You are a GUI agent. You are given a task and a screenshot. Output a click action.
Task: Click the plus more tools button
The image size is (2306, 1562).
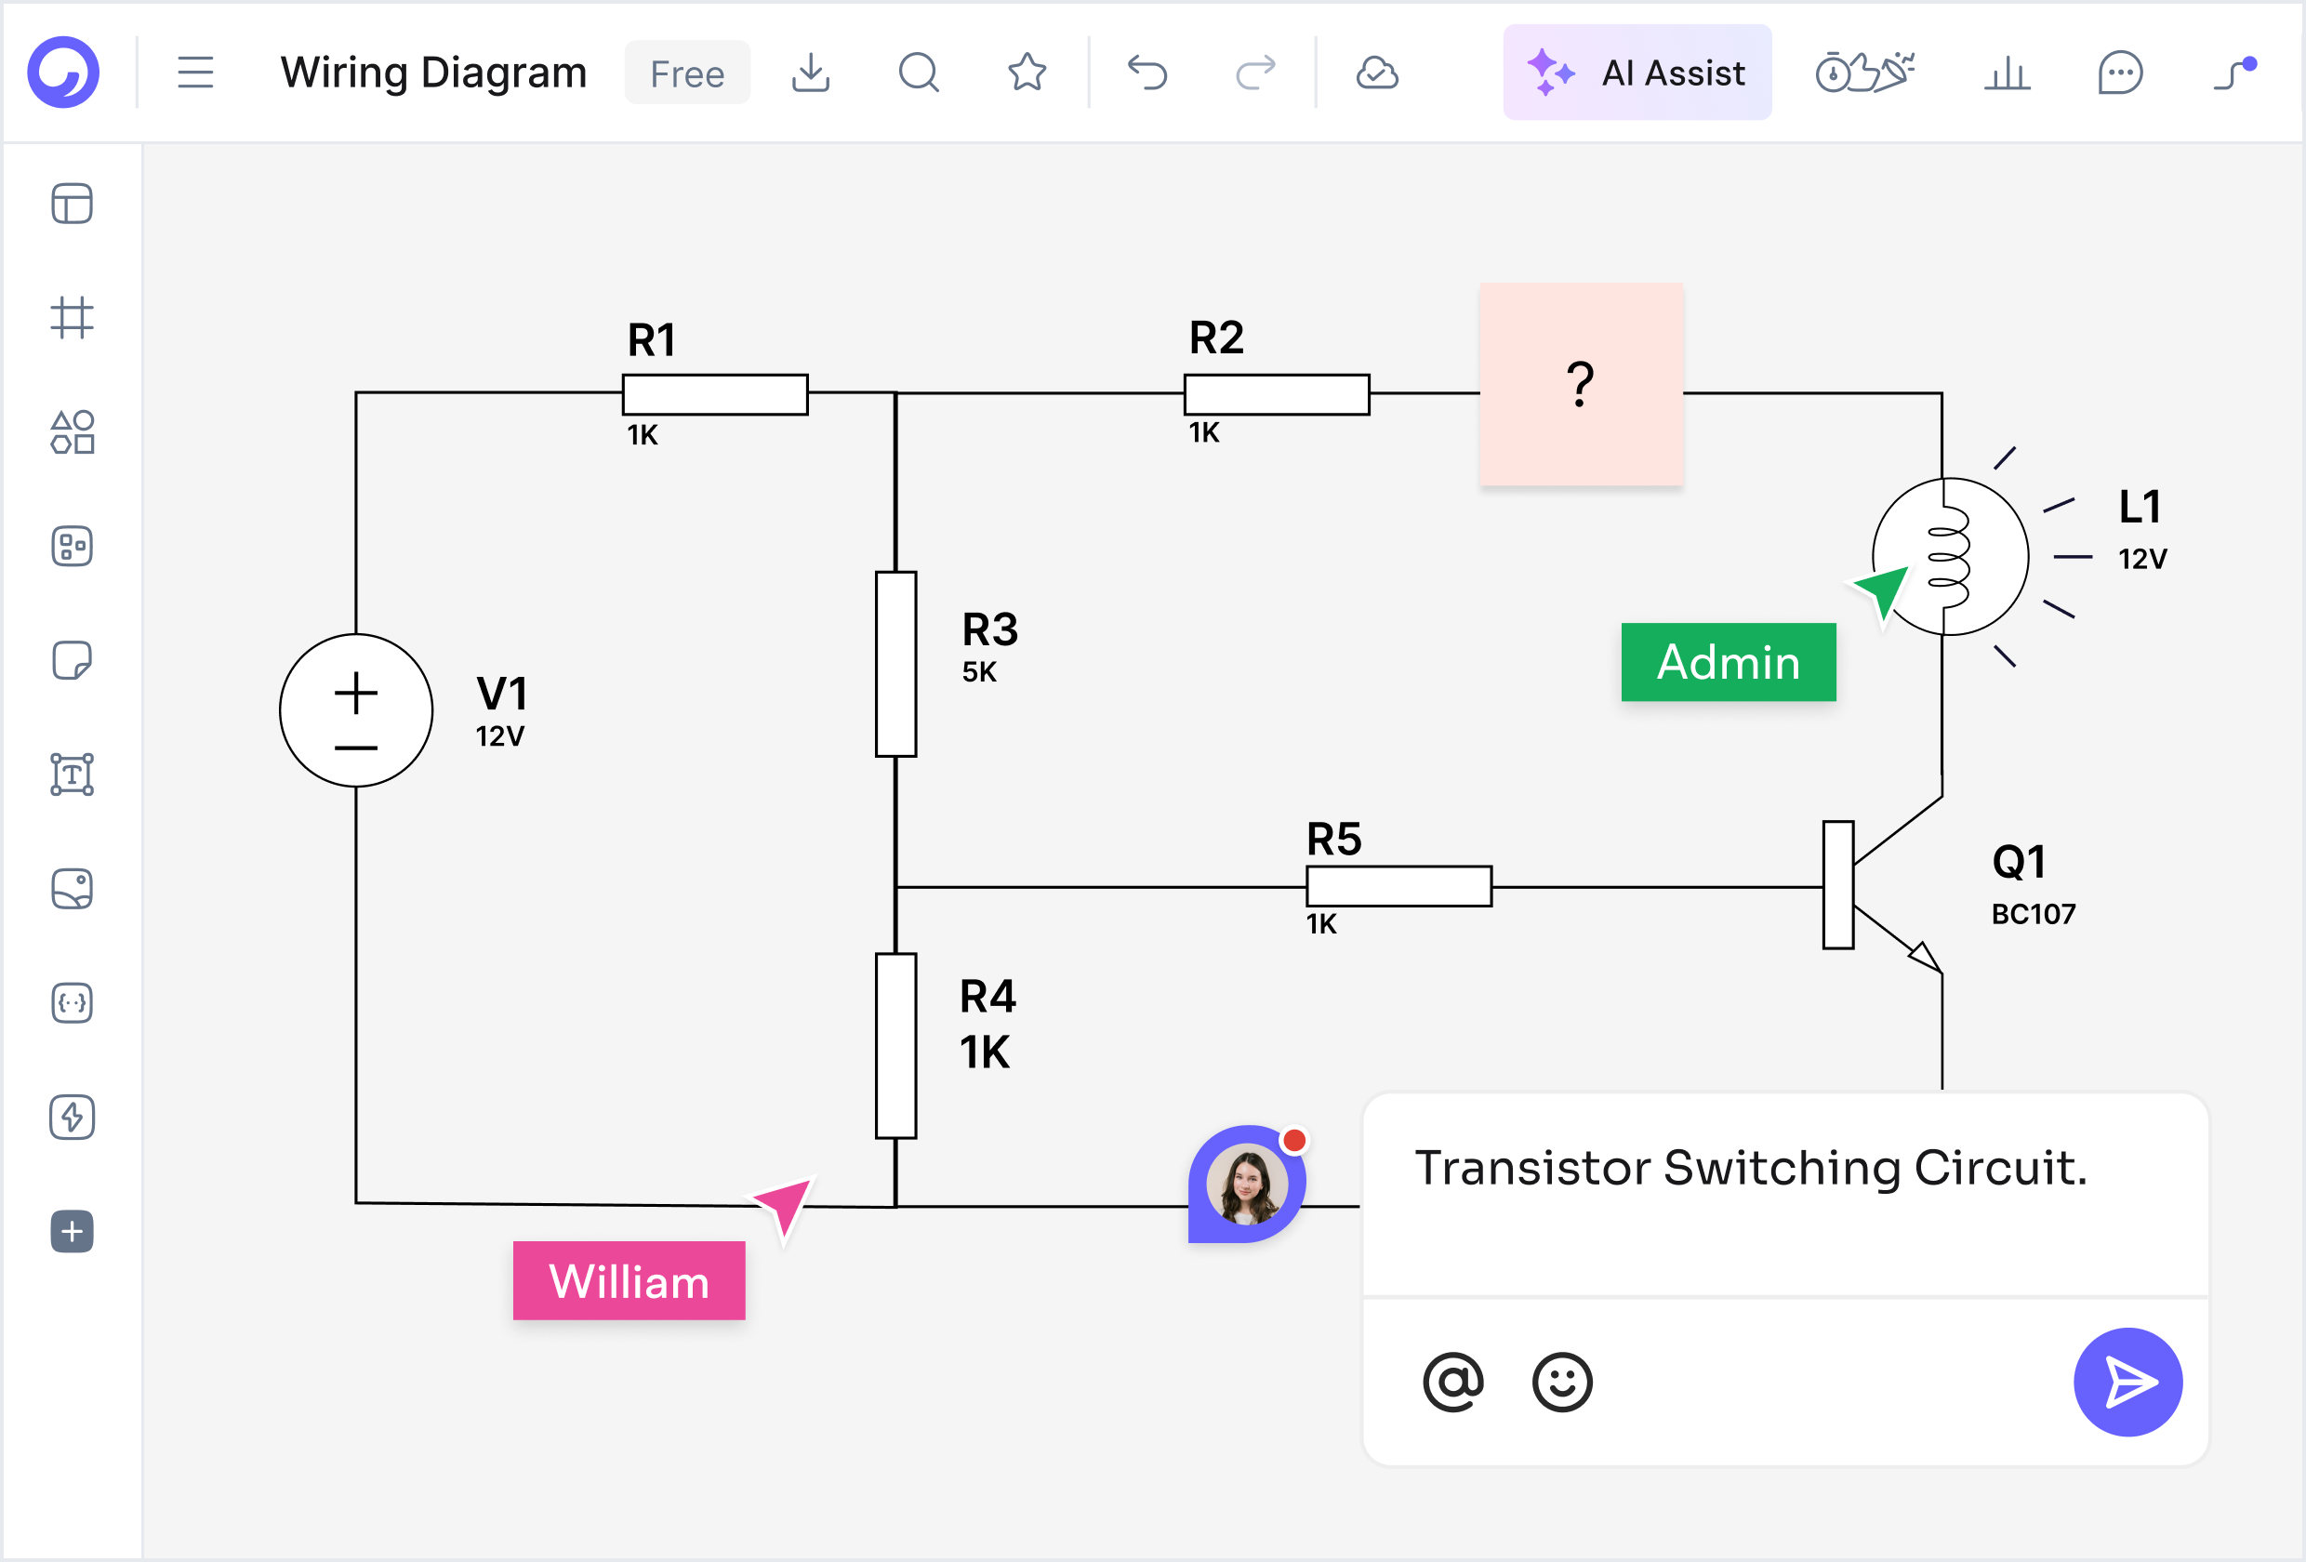(73, 1232)
